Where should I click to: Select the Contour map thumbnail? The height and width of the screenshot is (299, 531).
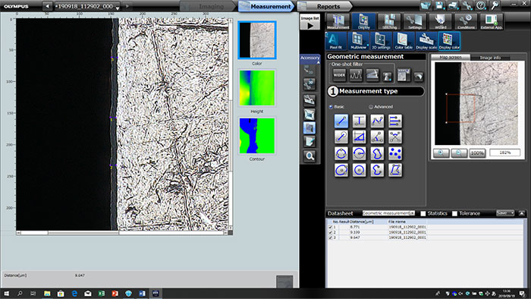pos(257,135)
